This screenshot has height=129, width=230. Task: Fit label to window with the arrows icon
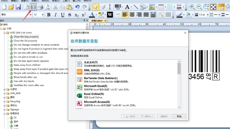point(213,7)
